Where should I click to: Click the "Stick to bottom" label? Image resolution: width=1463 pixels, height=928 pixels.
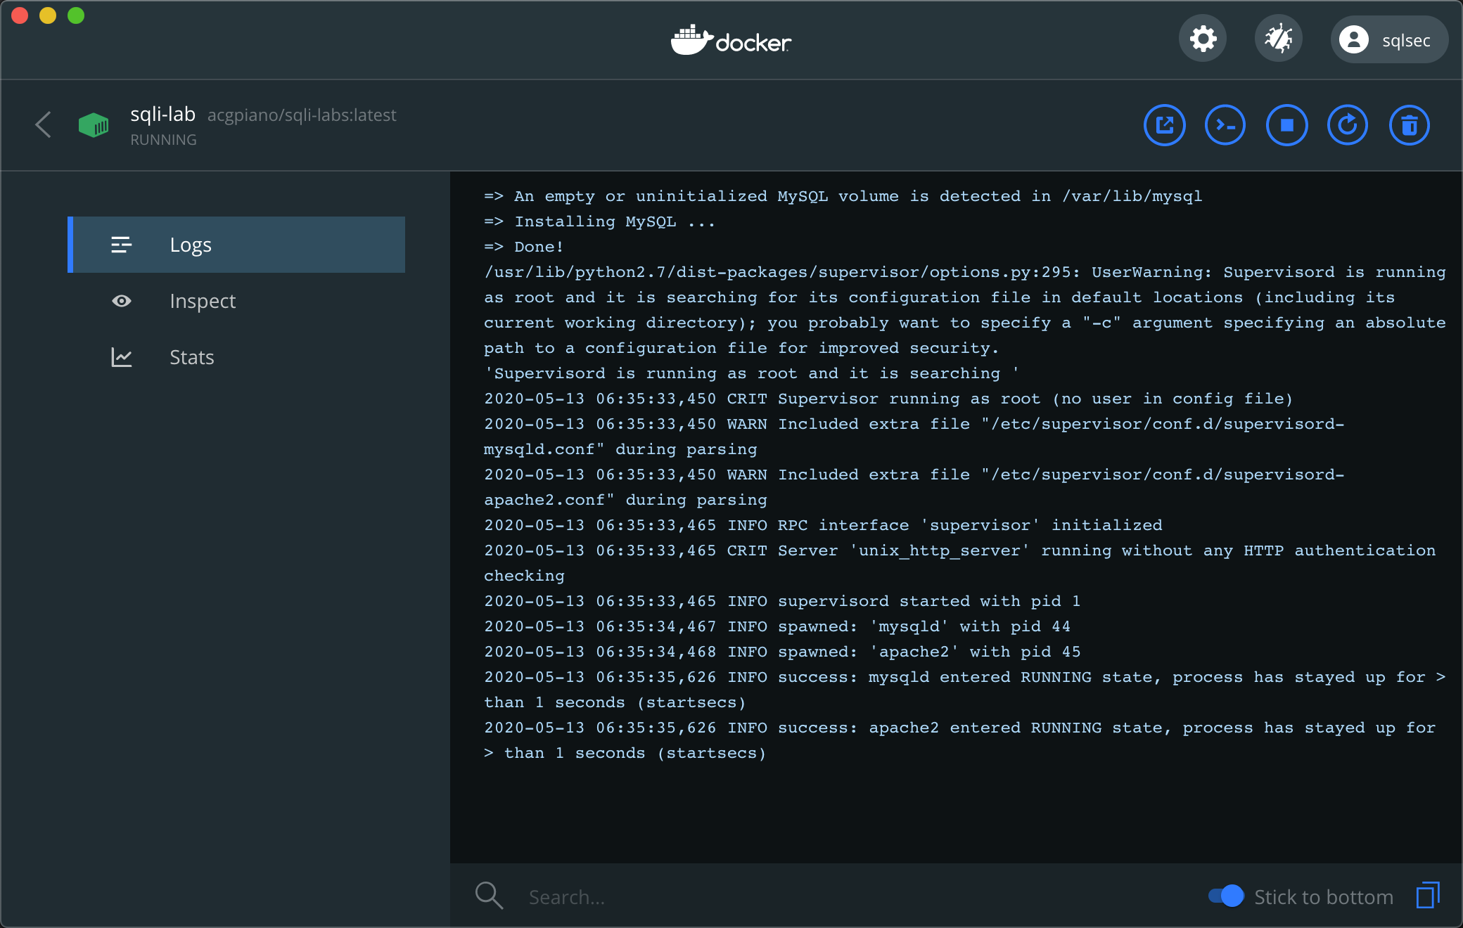[x=1324, y=897]
